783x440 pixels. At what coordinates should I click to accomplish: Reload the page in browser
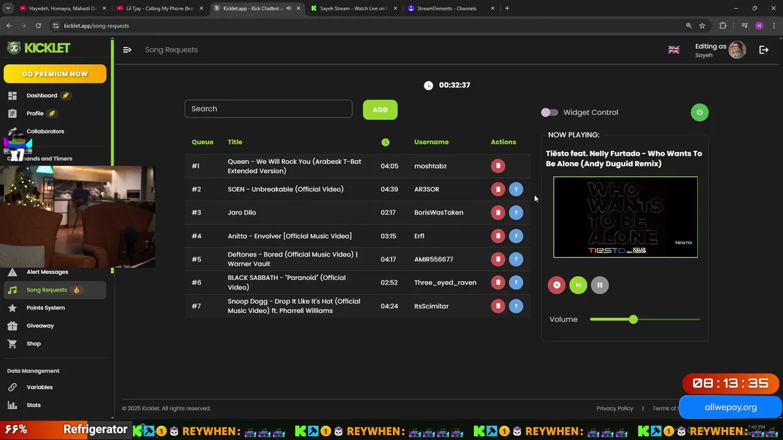tap(38, 26)
